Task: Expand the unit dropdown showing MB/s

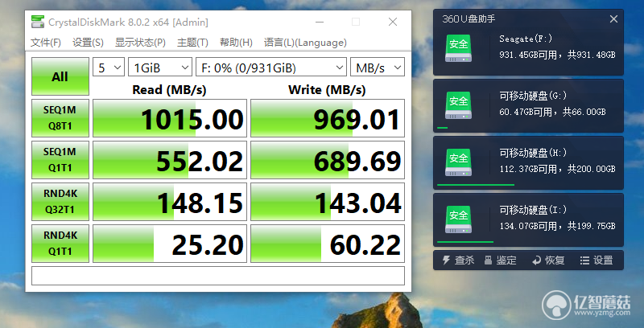Action: tap(378, 68)
